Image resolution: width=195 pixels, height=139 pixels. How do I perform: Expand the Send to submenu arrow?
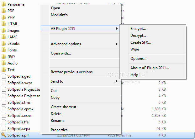[117, 81]
